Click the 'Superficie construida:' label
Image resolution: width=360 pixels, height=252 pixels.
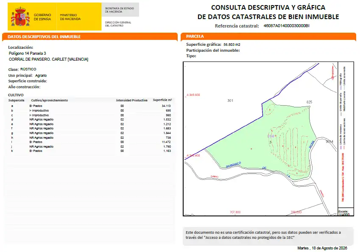[x=28, y=81]
